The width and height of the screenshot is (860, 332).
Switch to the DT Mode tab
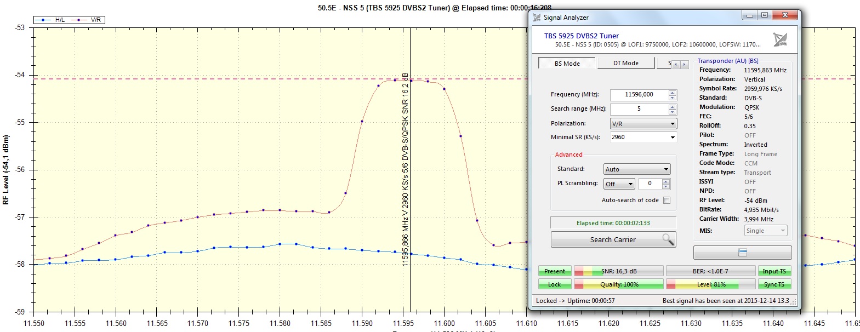point(625,64)
